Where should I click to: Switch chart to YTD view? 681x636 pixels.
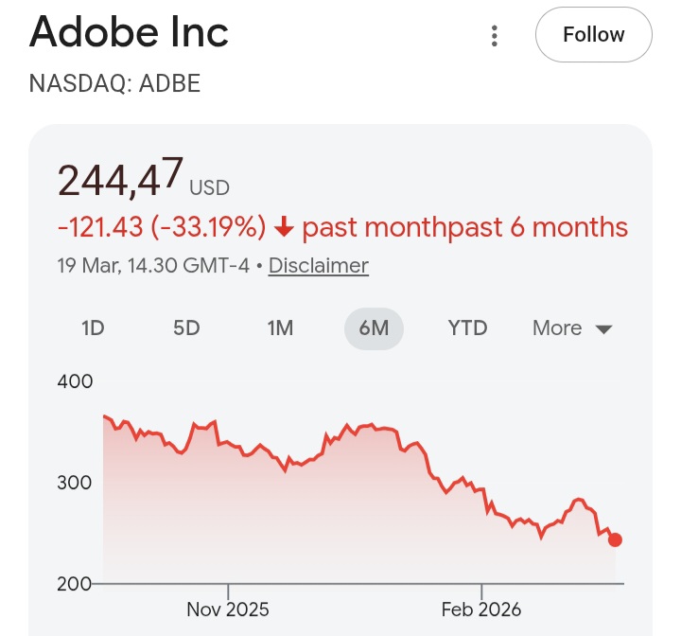pos(467,328)
